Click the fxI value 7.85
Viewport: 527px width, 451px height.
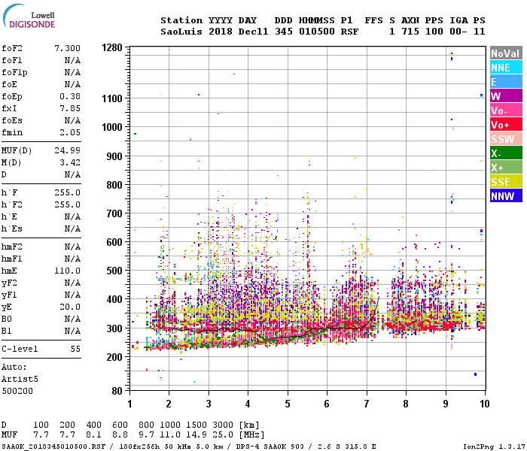[70, 109]
